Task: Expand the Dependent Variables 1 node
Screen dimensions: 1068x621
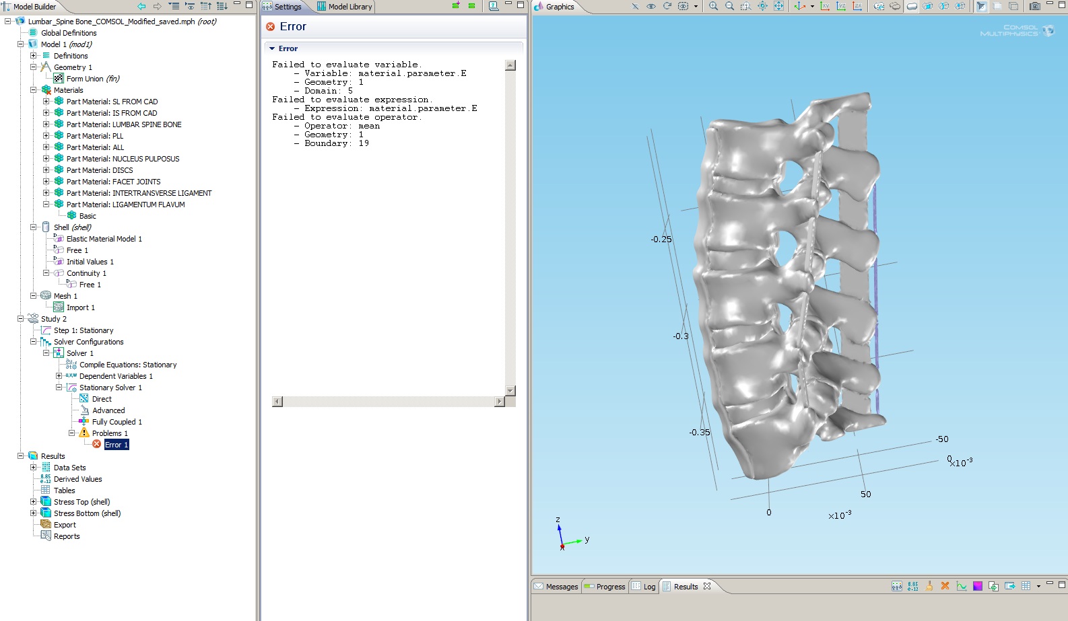Action: (59, 376)
